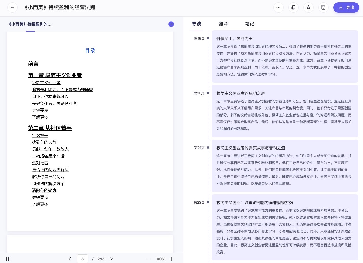
Task: Open 第一章 极简主义创业者 chapter link
Action: 55,75
